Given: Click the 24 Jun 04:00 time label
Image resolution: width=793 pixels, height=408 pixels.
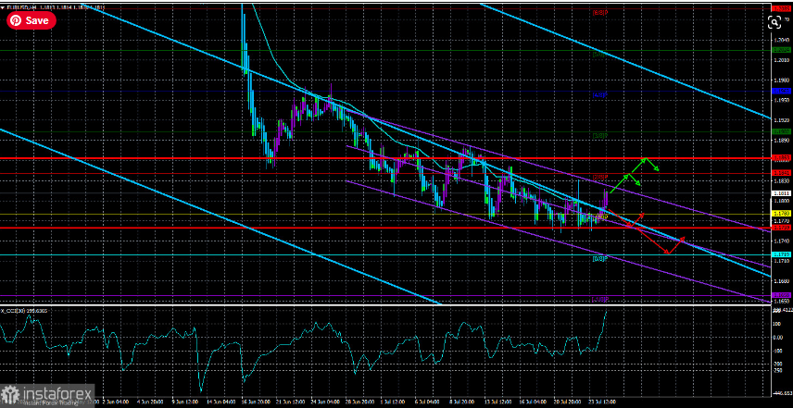Looking at the screenshot, I should coord(325,402).
